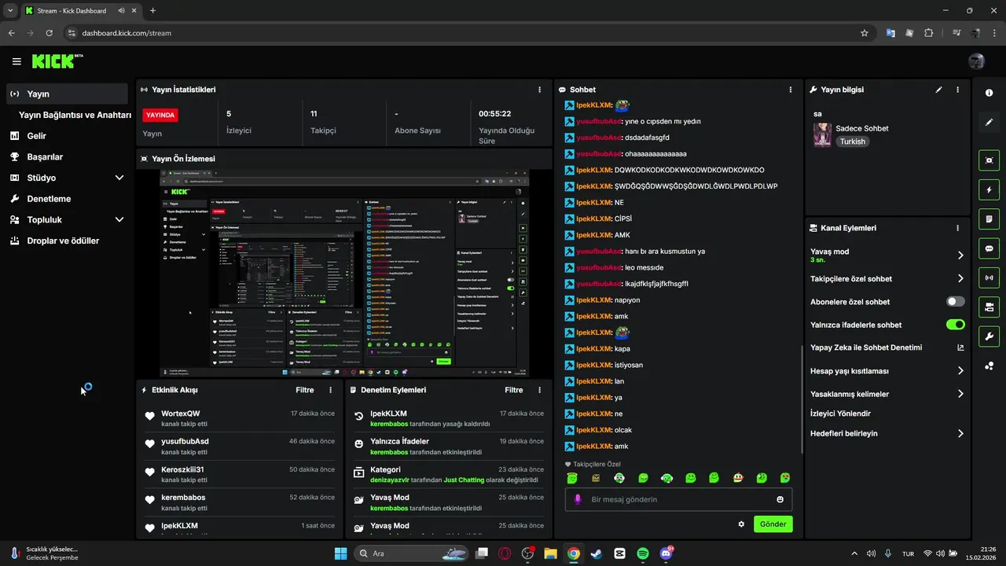Expand Stüdyo sidebar section
This screenshot has height=566, width=1006.
point(119,178)
